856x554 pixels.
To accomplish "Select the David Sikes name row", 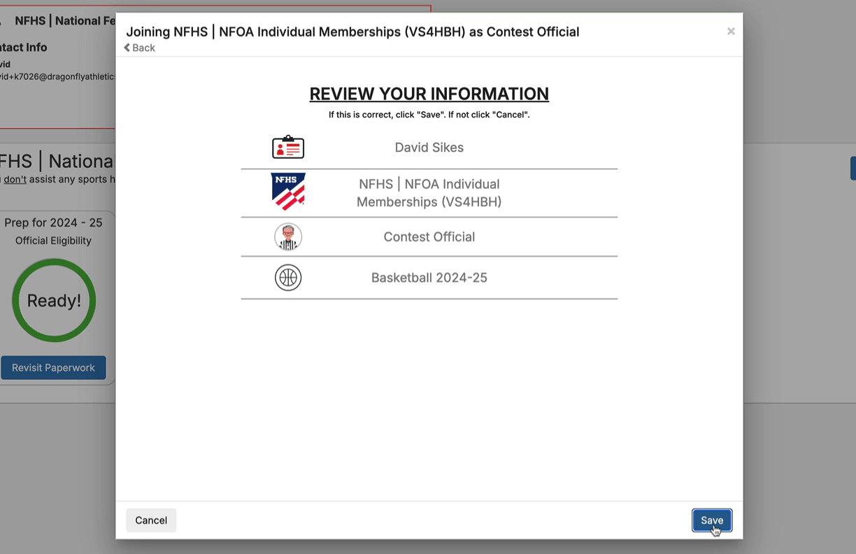I will pos(429,148).
